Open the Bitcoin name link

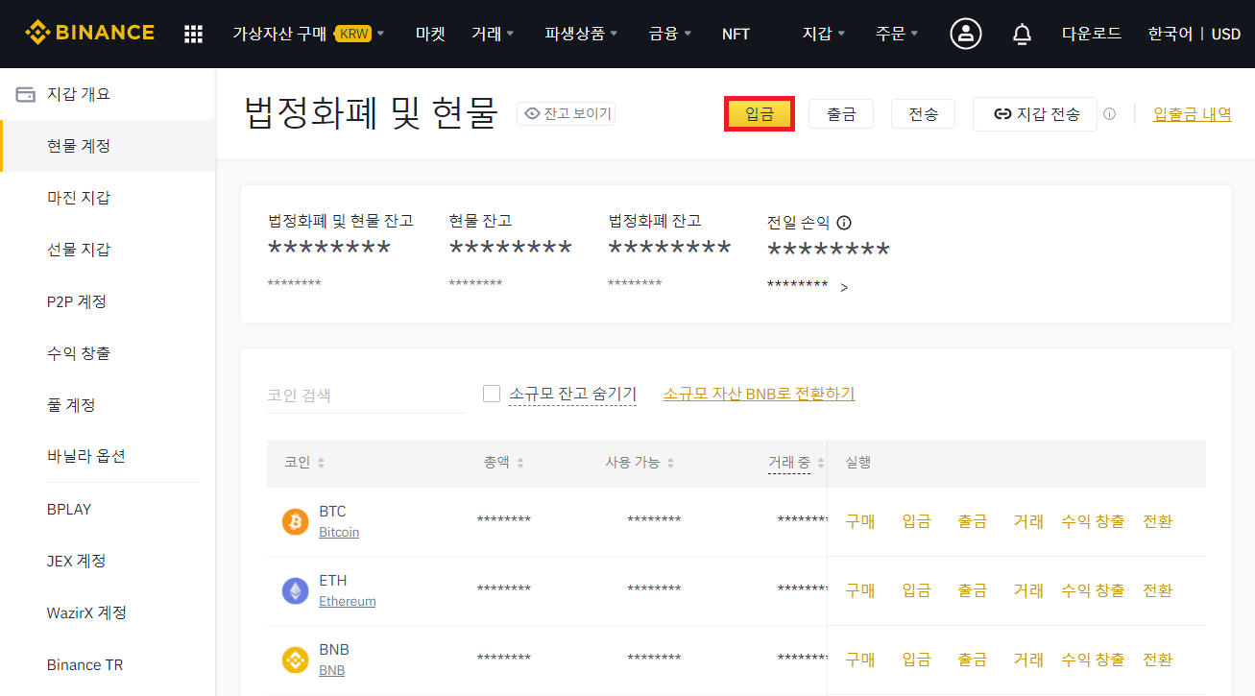click(339, 532)
